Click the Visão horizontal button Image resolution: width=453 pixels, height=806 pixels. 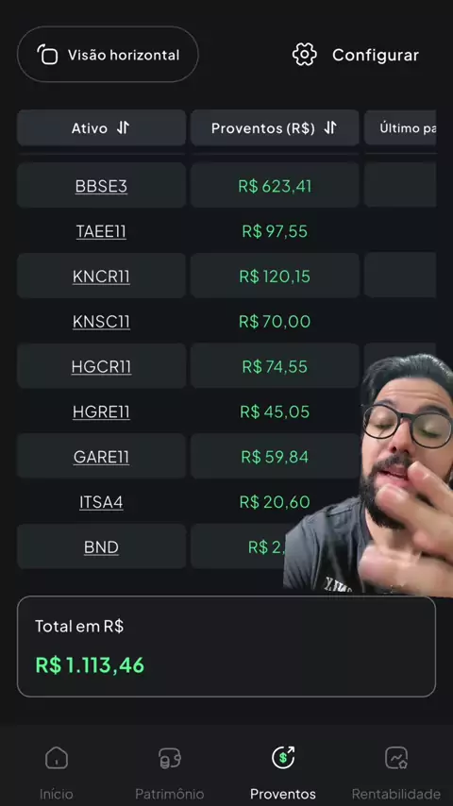(x=108, y=55)
